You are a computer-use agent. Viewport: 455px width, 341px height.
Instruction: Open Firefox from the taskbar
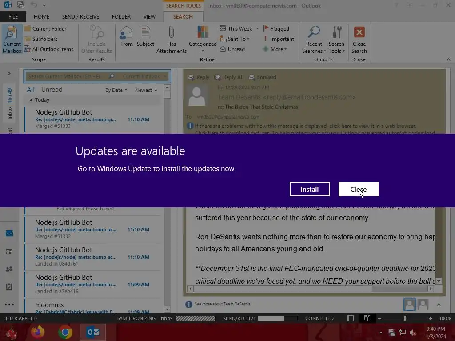pyautogui.click(x=38, y=332)
